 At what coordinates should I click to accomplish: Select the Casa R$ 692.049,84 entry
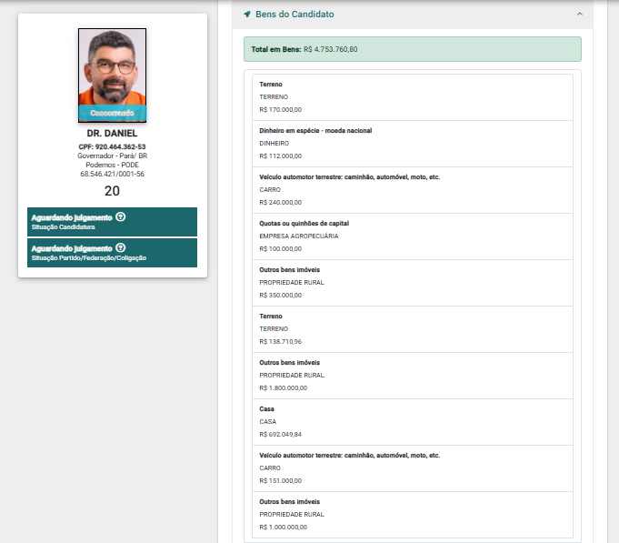click(413, 422)
